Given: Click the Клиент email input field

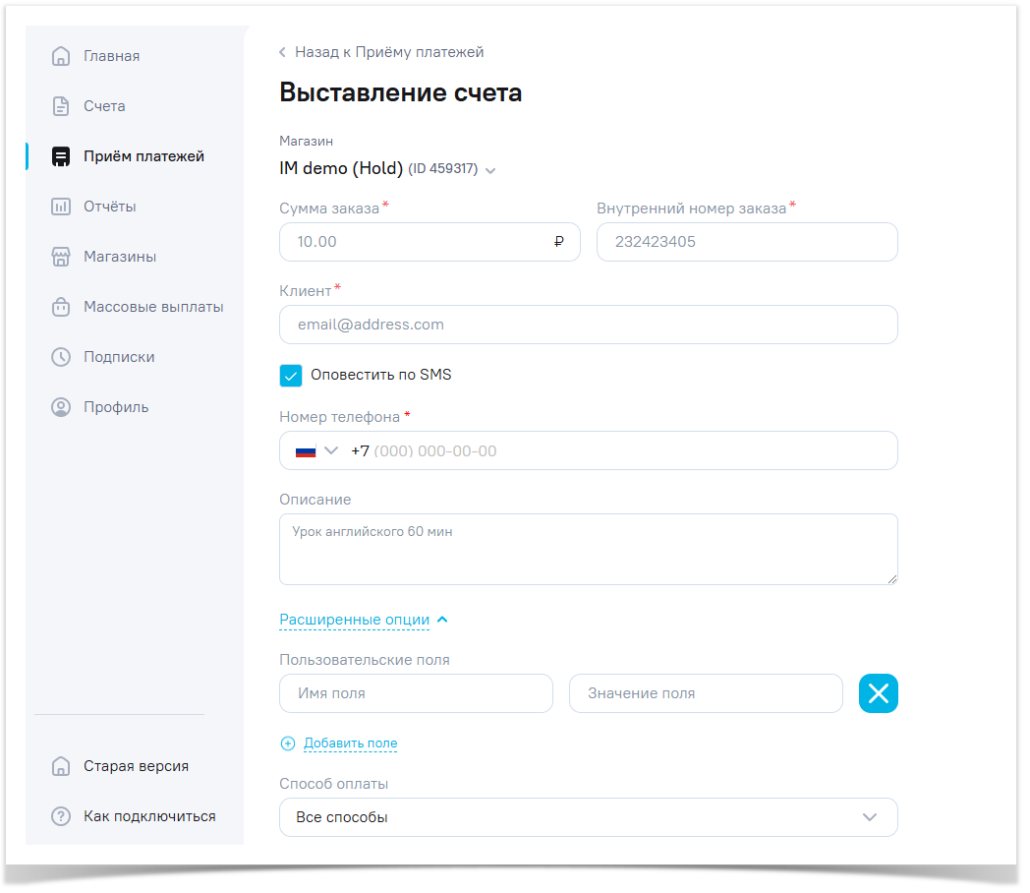Looking at the screenshot, I should (588, 325).
